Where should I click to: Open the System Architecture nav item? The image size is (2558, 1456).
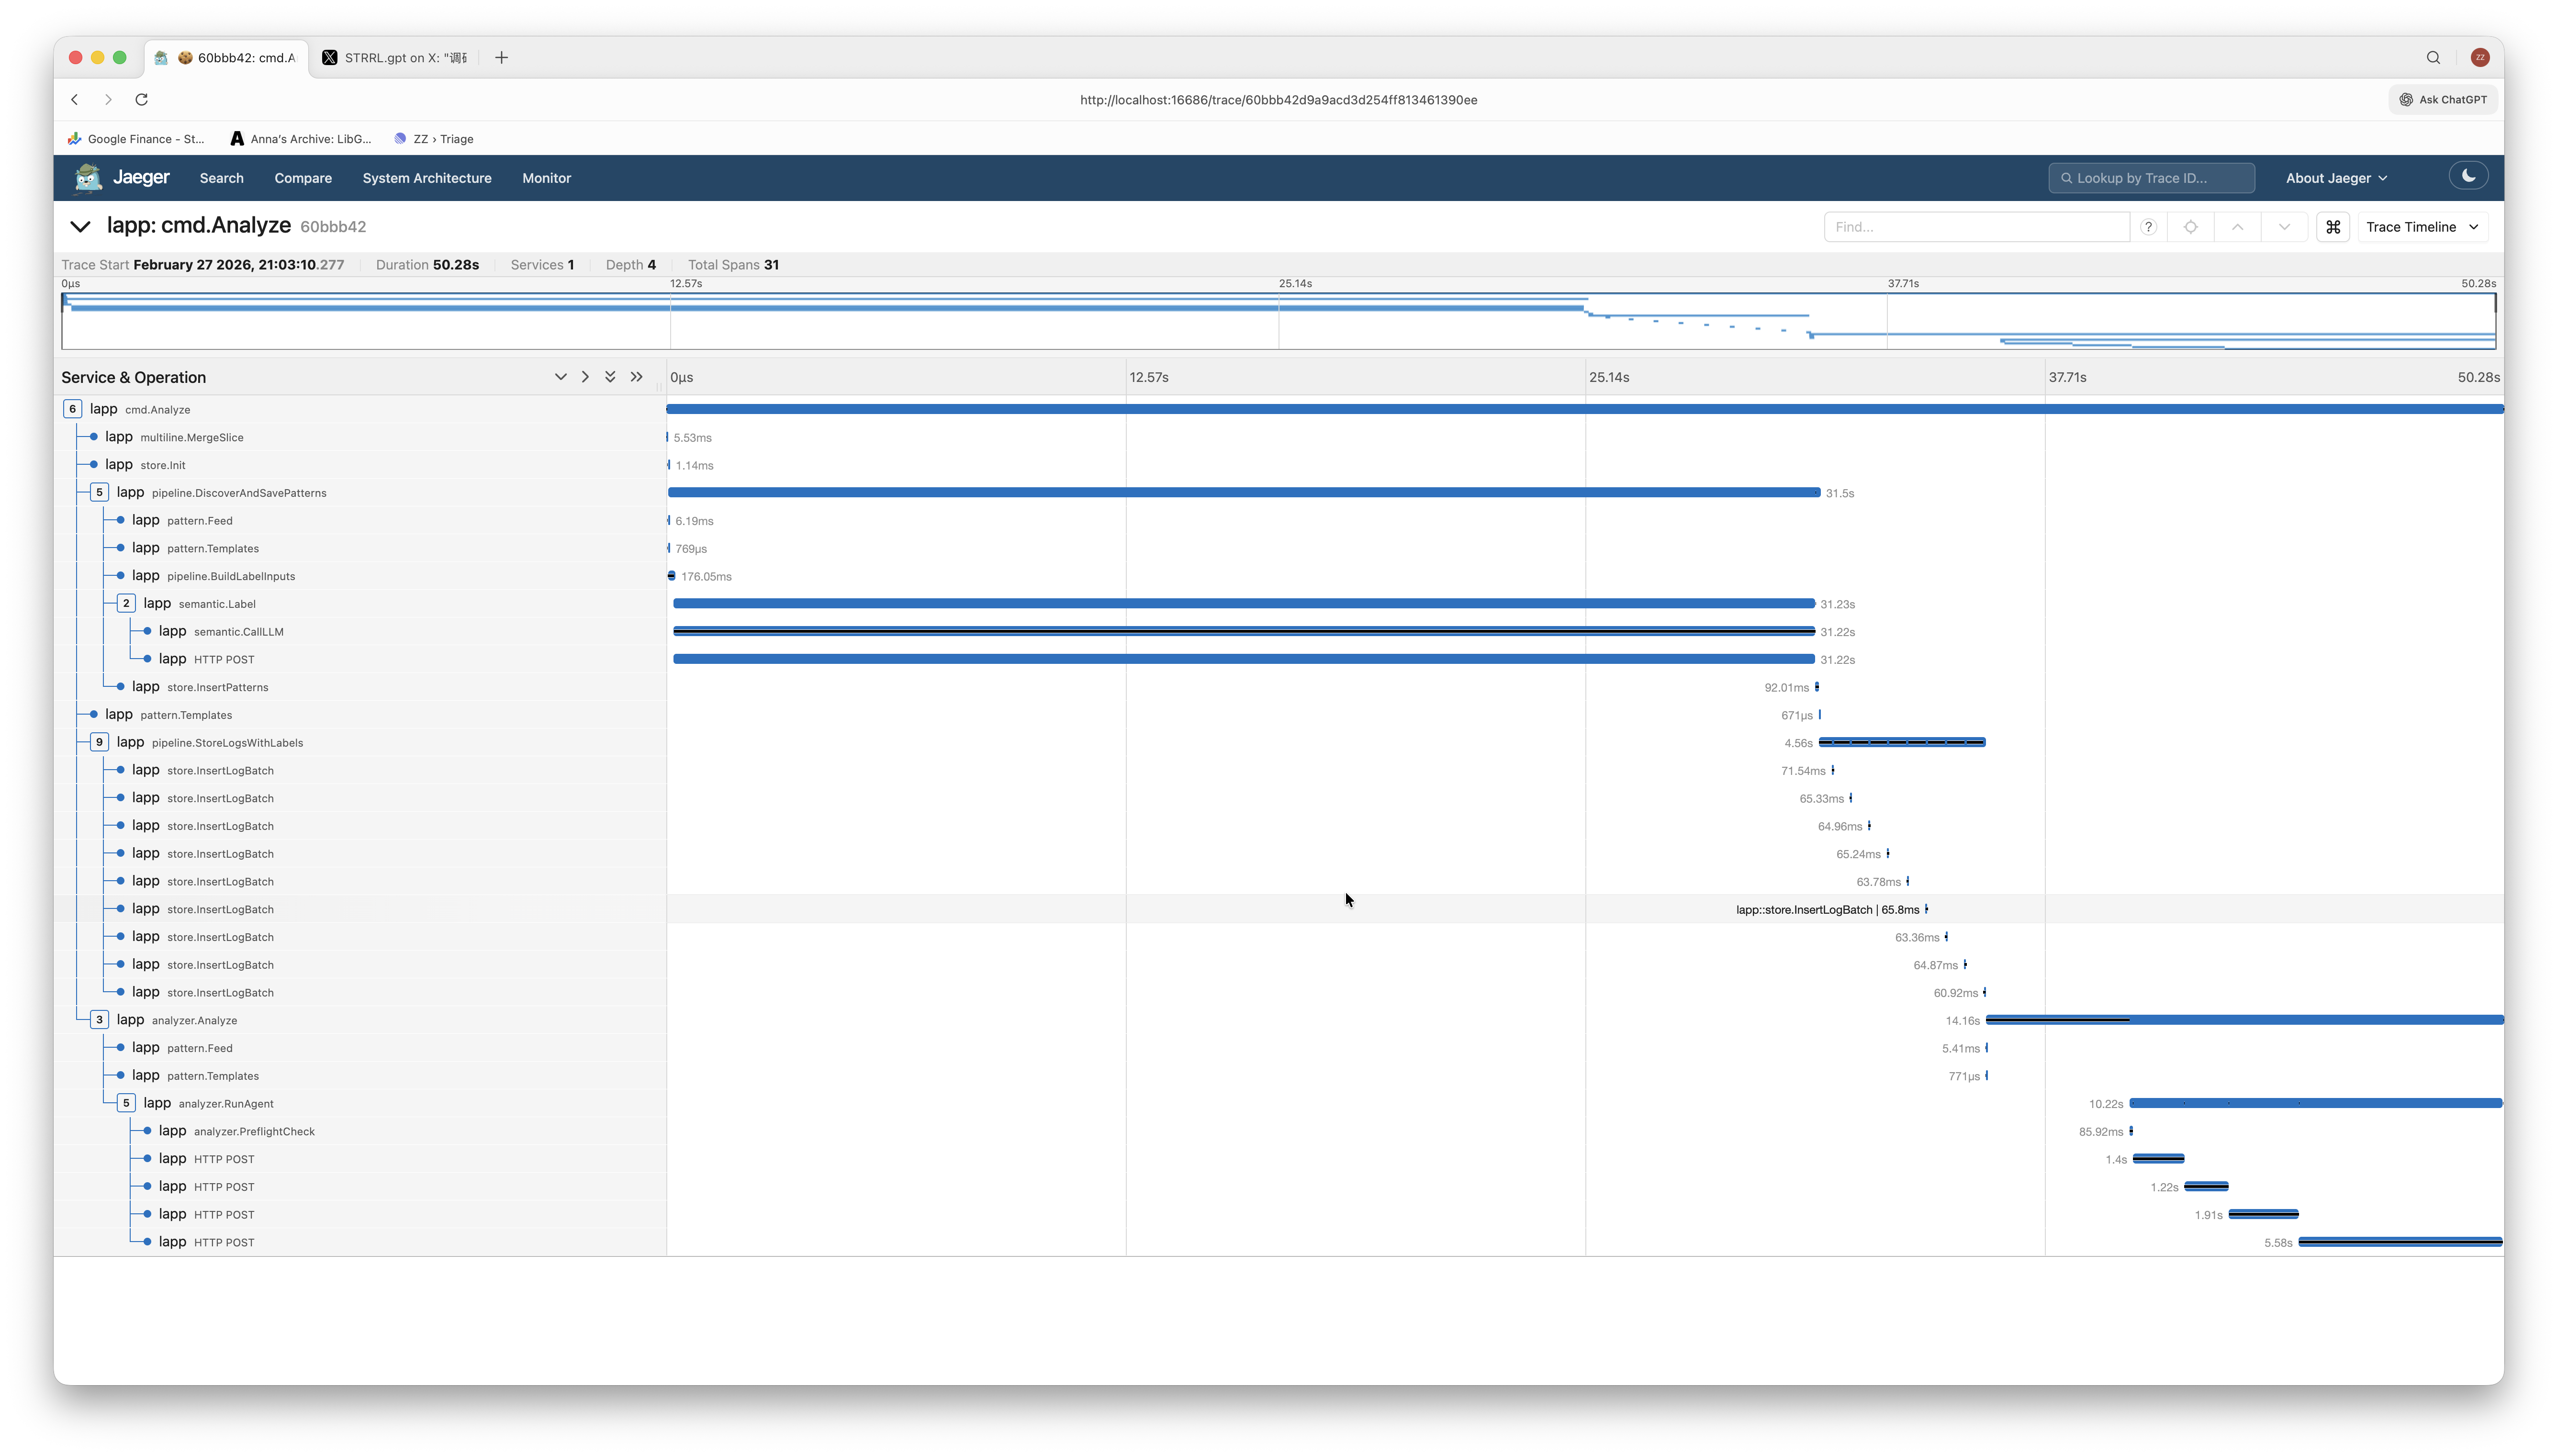(x=427, y=178)
